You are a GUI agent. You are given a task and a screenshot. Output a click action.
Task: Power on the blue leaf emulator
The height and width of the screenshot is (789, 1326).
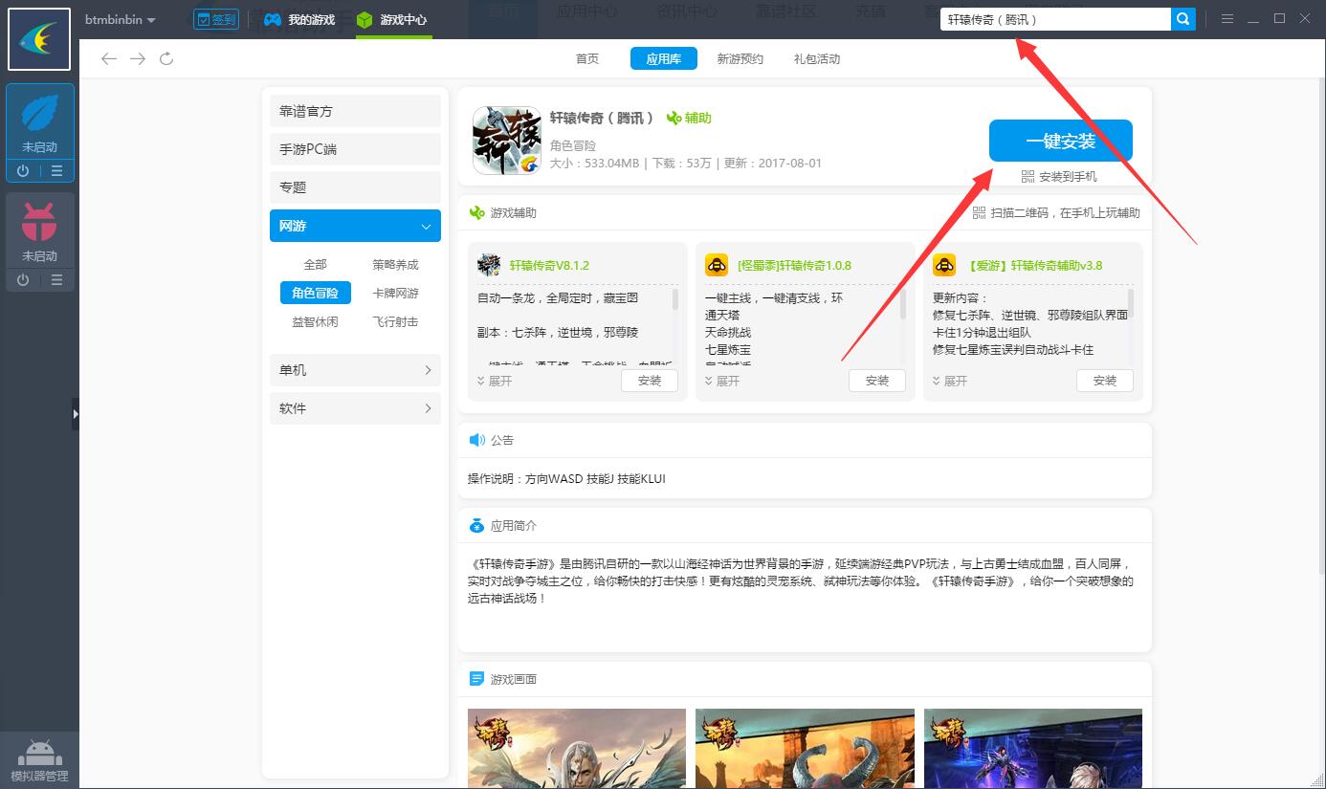pos(23,171)
